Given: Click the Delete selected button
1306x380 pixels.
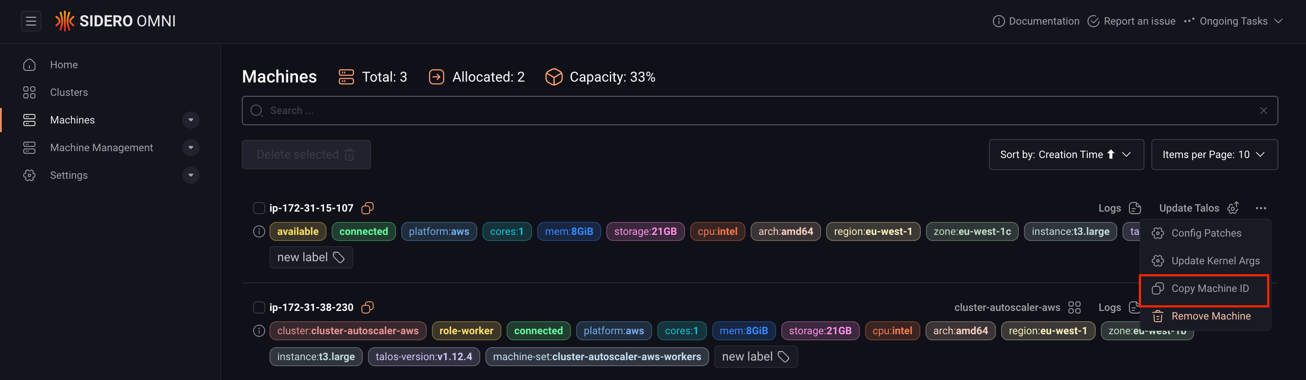Looking at the screenshot, I should coord(306,155).
